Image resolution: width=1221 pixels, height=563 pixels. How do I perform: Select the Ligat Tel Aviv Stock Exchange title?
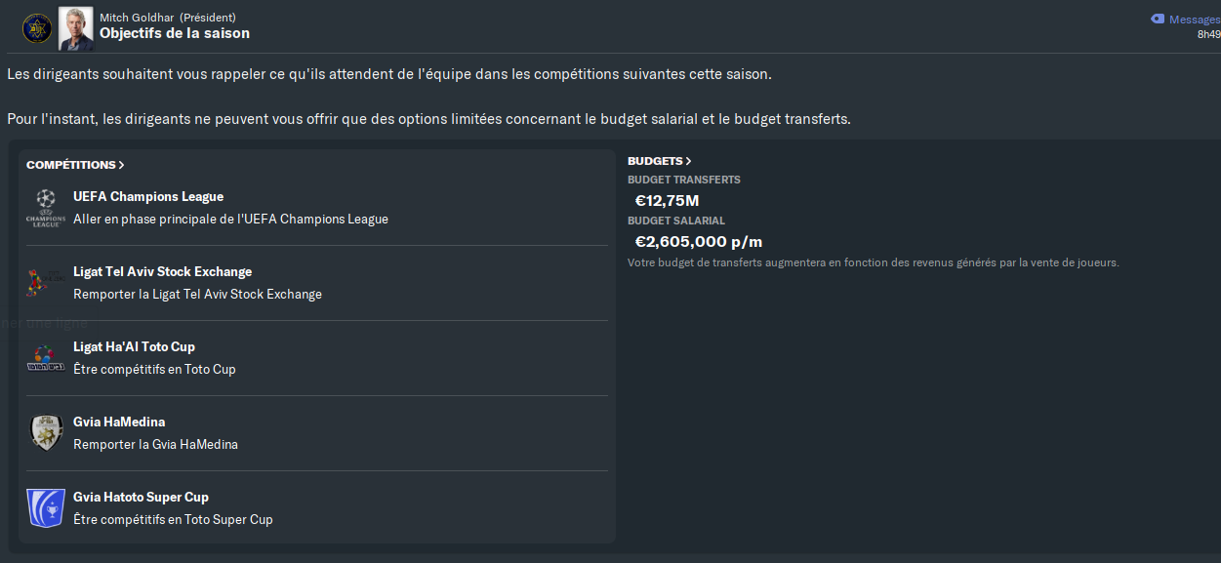click(x=162, y=272)
